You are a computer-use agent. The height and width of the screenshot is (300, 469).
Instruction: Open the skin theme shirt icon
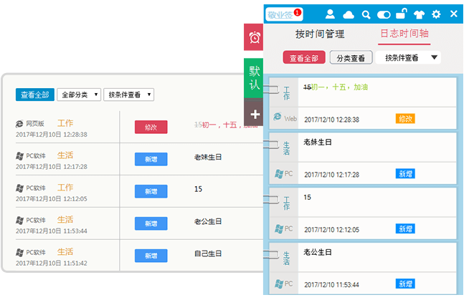pos(420,14)
